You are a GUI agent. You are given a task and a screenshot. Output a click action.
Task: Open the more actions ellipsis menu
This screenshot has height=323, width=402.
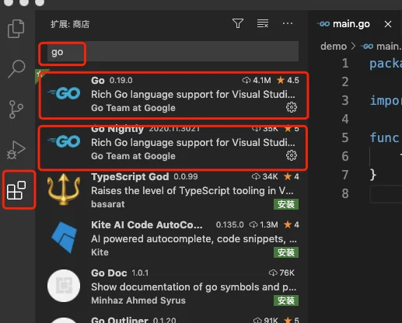click(288, 23)
